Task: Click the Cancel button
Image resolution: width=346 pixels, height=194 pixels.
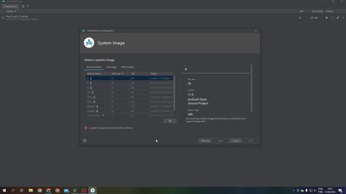Action: pyautogui.click(x=236, y=141)
